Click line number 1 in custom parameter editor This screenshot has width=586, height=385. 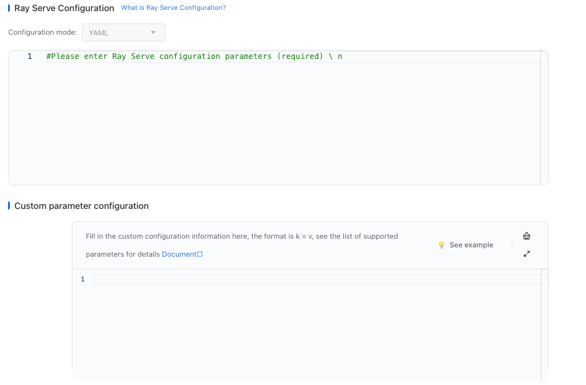[x=82, y=280]
